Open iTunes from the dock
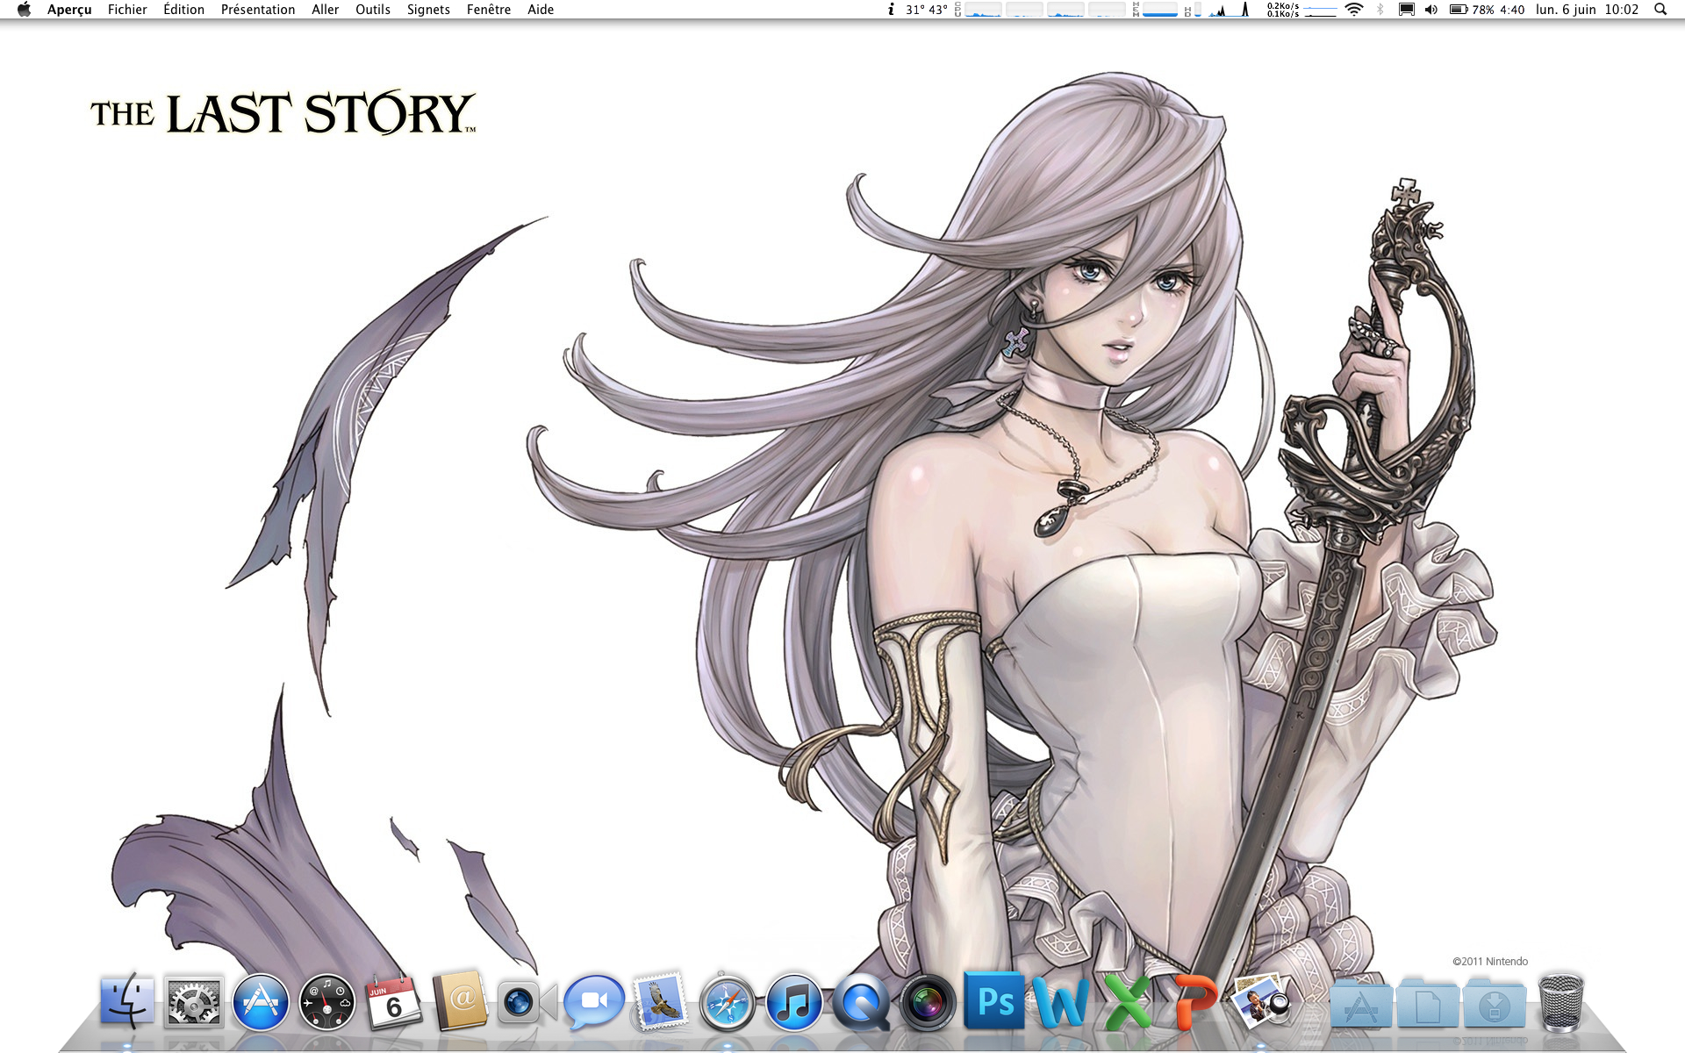Screen dimensions: 1685x1053 [793, 1001]
